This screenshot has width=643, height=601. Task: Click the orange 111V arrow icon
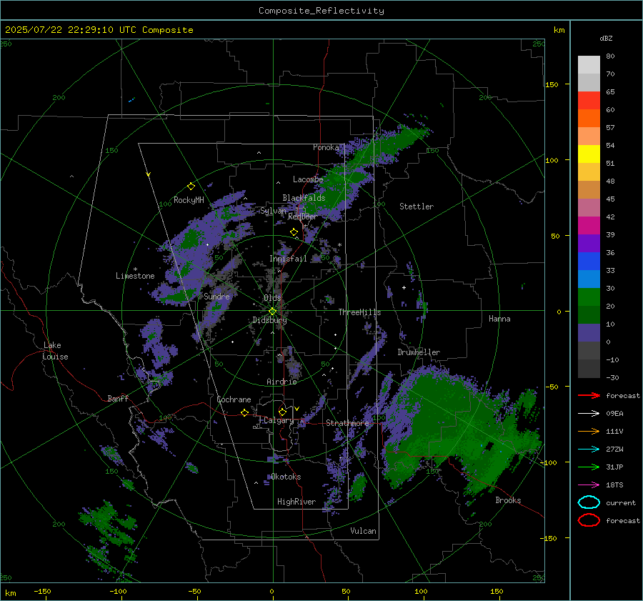tap(589, 431)
